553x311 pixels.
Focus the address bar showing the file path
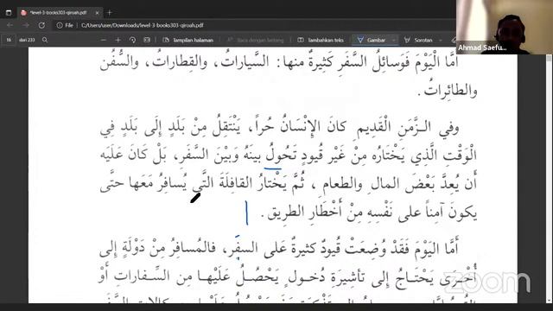(x=142, y=25)
